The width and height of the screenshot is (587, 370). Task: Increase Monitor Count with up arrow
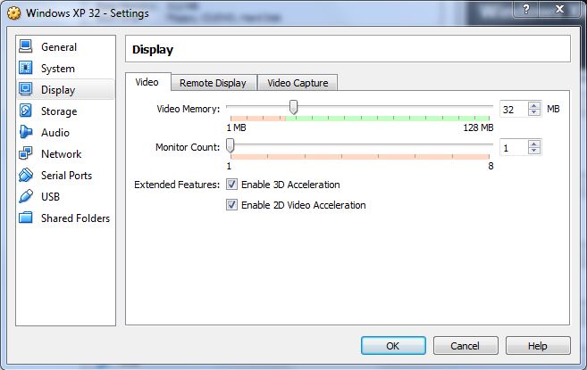pos(534,144)
